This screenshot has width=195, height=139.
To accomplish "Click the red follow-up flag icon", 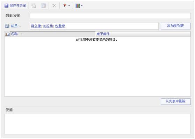I will tap(65, 6).
